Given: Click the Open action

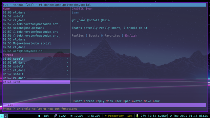Looking at the screenshot, I should [x=127, y=101].
